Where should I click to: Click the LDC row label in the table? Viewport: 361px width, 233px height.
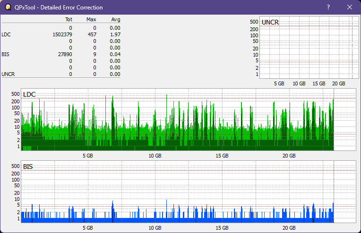(6, 34)
